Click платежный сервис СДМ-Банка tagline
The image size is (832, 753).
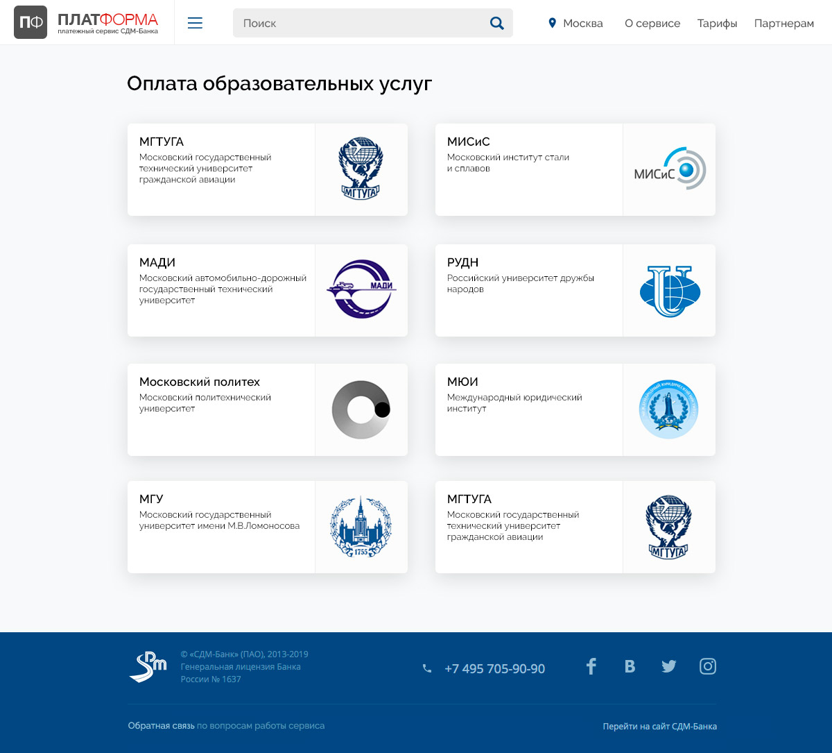[x=107, y=31]
